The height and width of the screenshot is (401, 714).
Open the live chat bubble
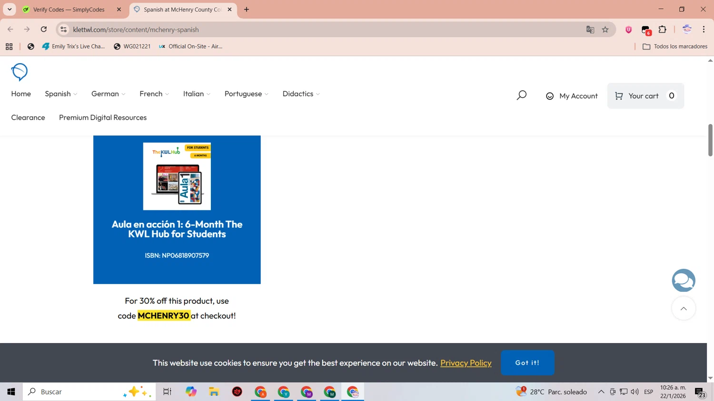click(684, 280)
